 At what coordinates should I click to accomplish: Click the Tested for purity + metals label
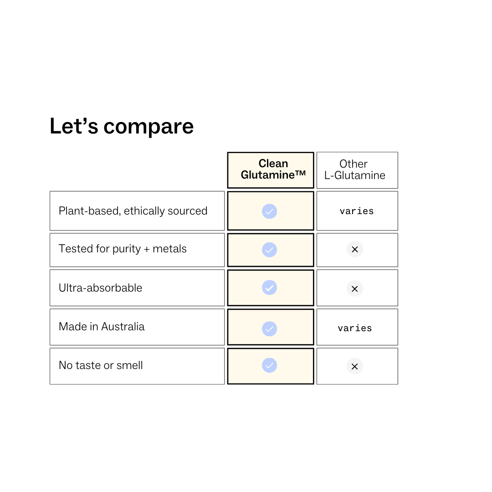tap(123, 249)
